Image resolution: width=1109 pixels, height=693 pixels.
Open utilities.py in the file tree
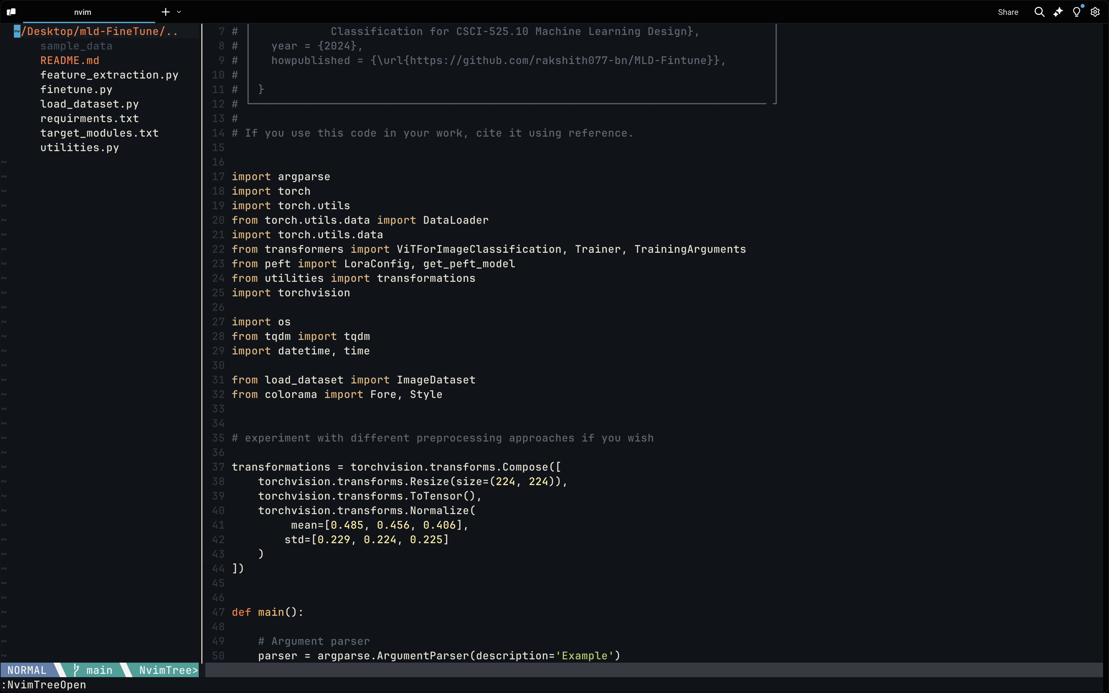[x=79, y=148]
